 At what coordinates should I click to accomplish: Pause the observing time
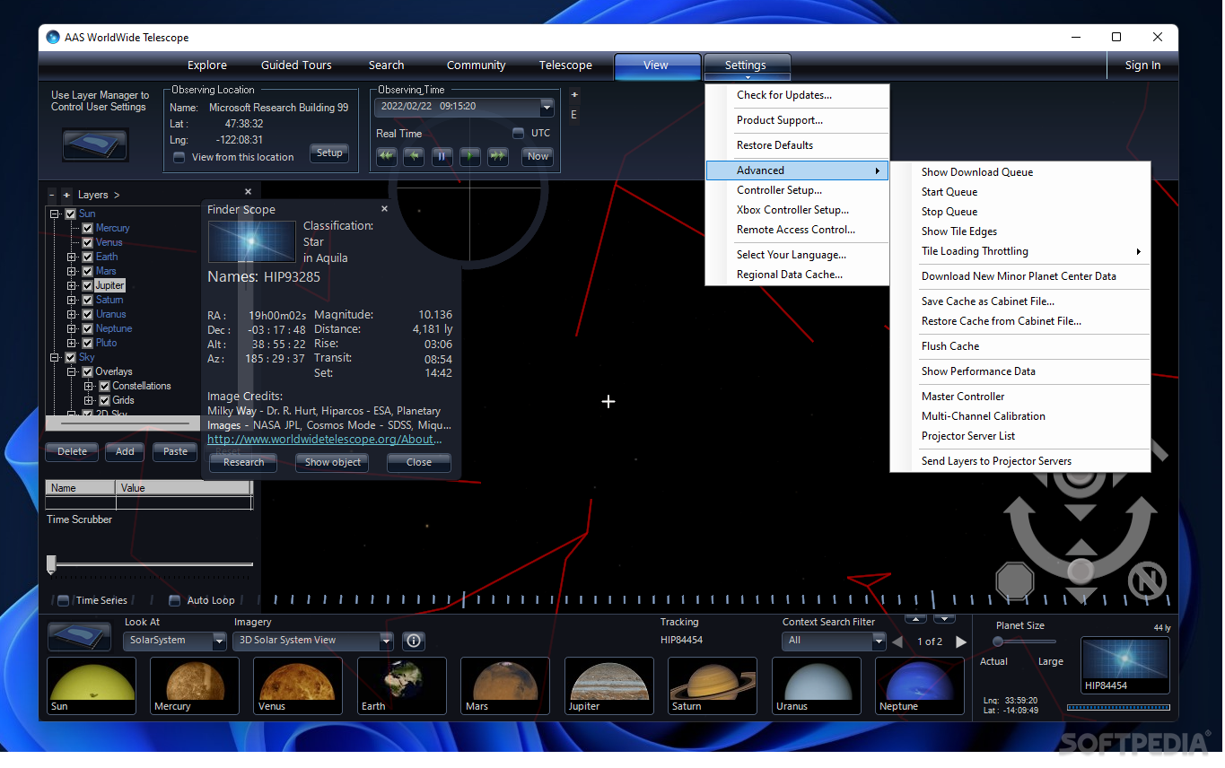(442, 156)
